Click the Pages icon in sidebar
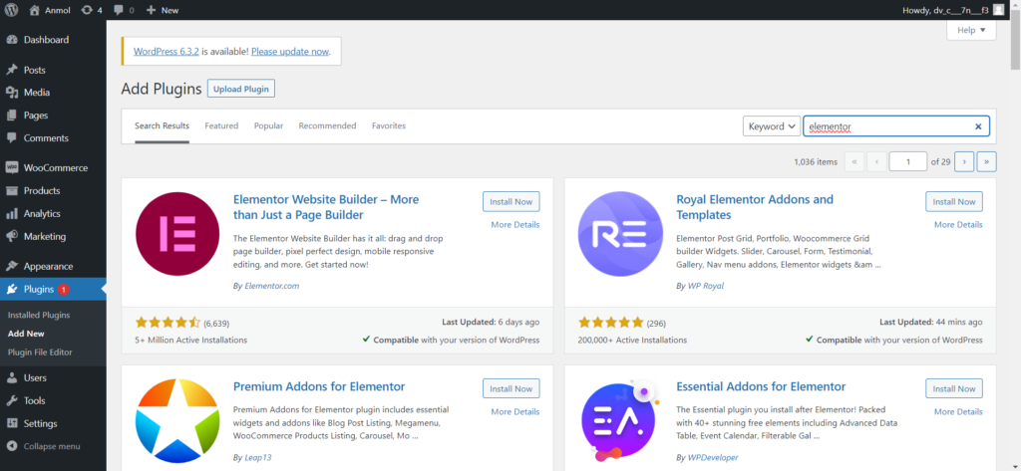Viewport: 1021px width, 471px height. coord(12,116)
